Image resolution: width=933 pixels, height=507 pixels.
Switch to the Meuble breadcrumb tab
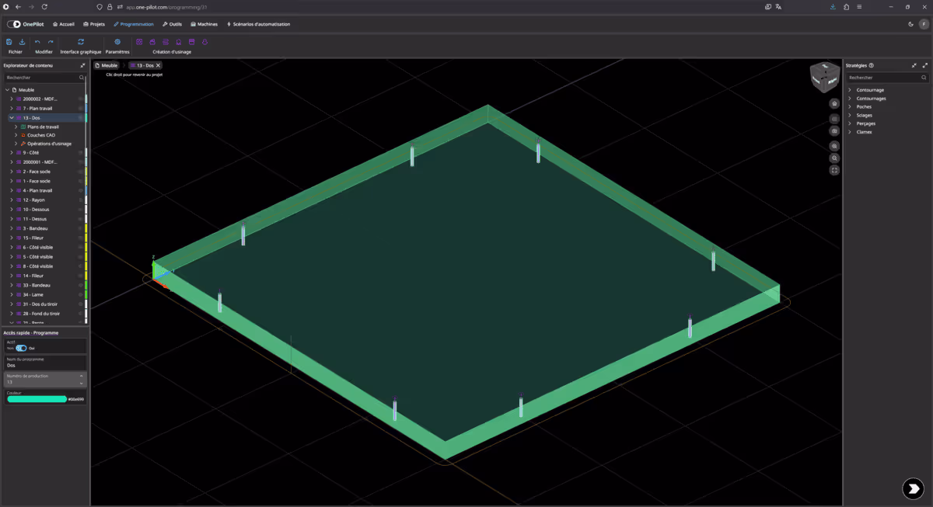click(x=107, y=65)
